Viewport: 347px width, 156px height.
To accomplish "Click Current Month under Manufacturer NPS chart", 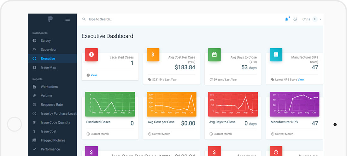I will pyautogui.click(x=284, y=134).
